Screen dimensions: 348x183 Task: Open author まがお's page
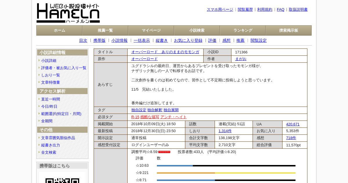point(241,59)
